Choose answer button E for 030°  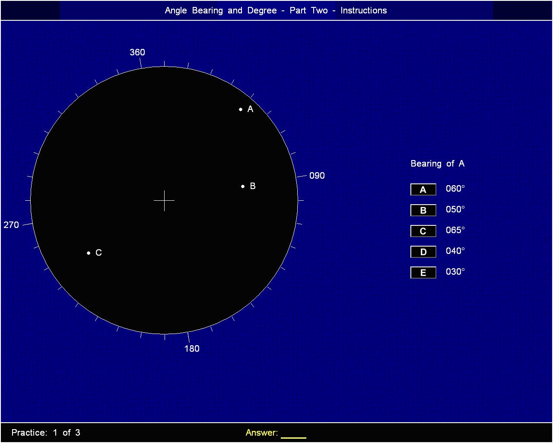coord(423,273)
